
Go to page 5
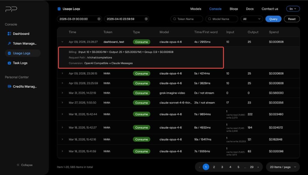point(238,167)
